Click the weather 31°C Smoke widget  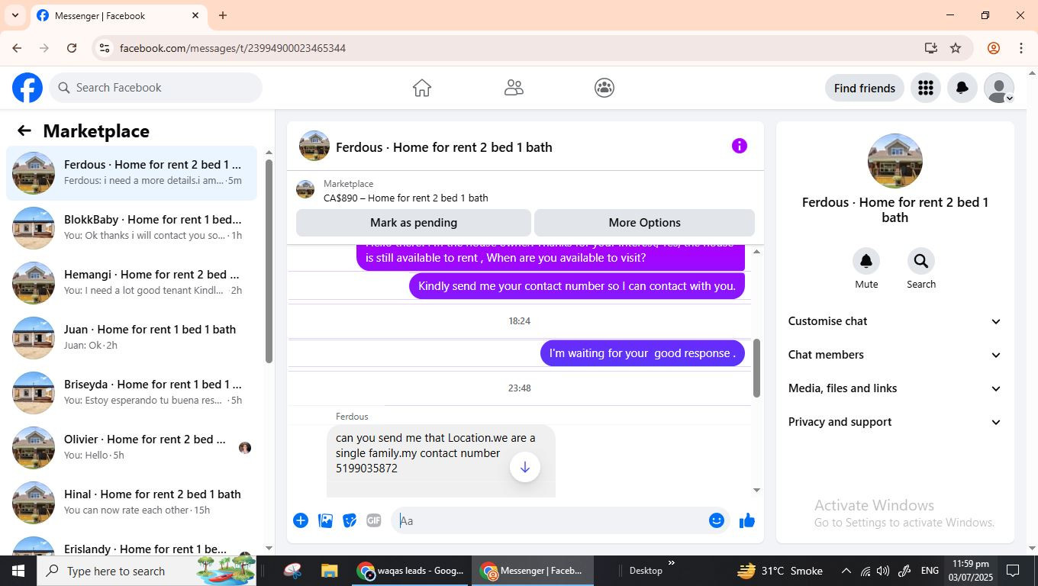coord(780,571)
